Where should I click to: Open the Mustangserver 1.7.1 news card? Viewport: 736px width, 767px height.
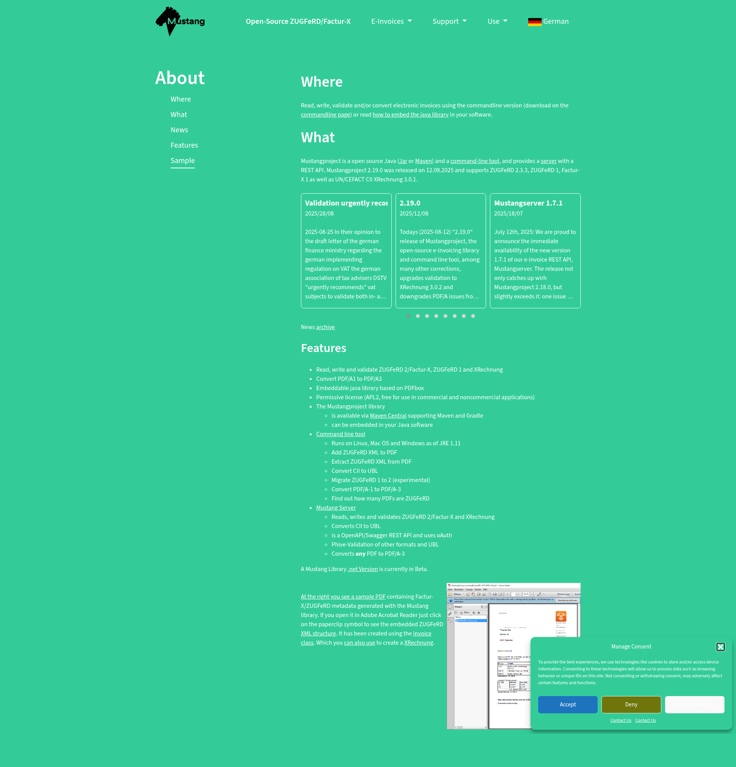[x=535, y=250]
